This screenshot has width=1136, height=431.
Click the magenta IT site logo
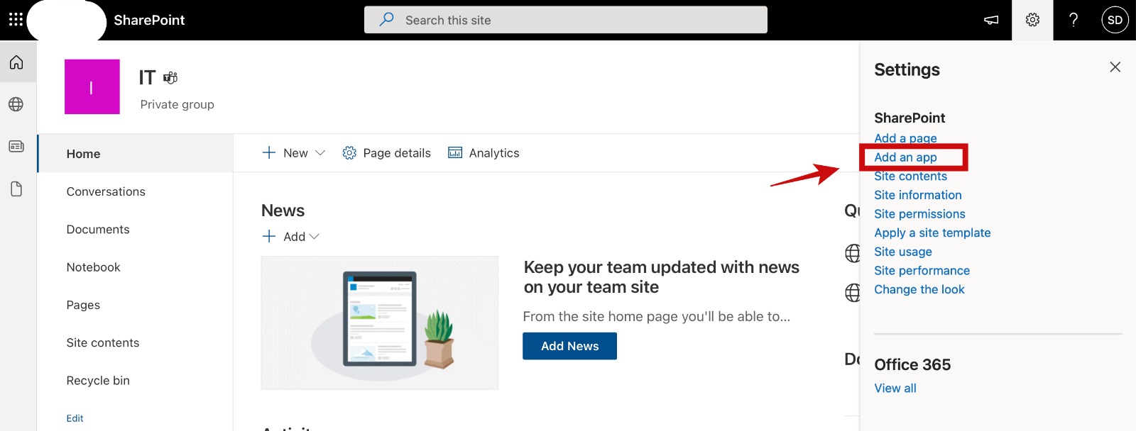coord(92,87)
